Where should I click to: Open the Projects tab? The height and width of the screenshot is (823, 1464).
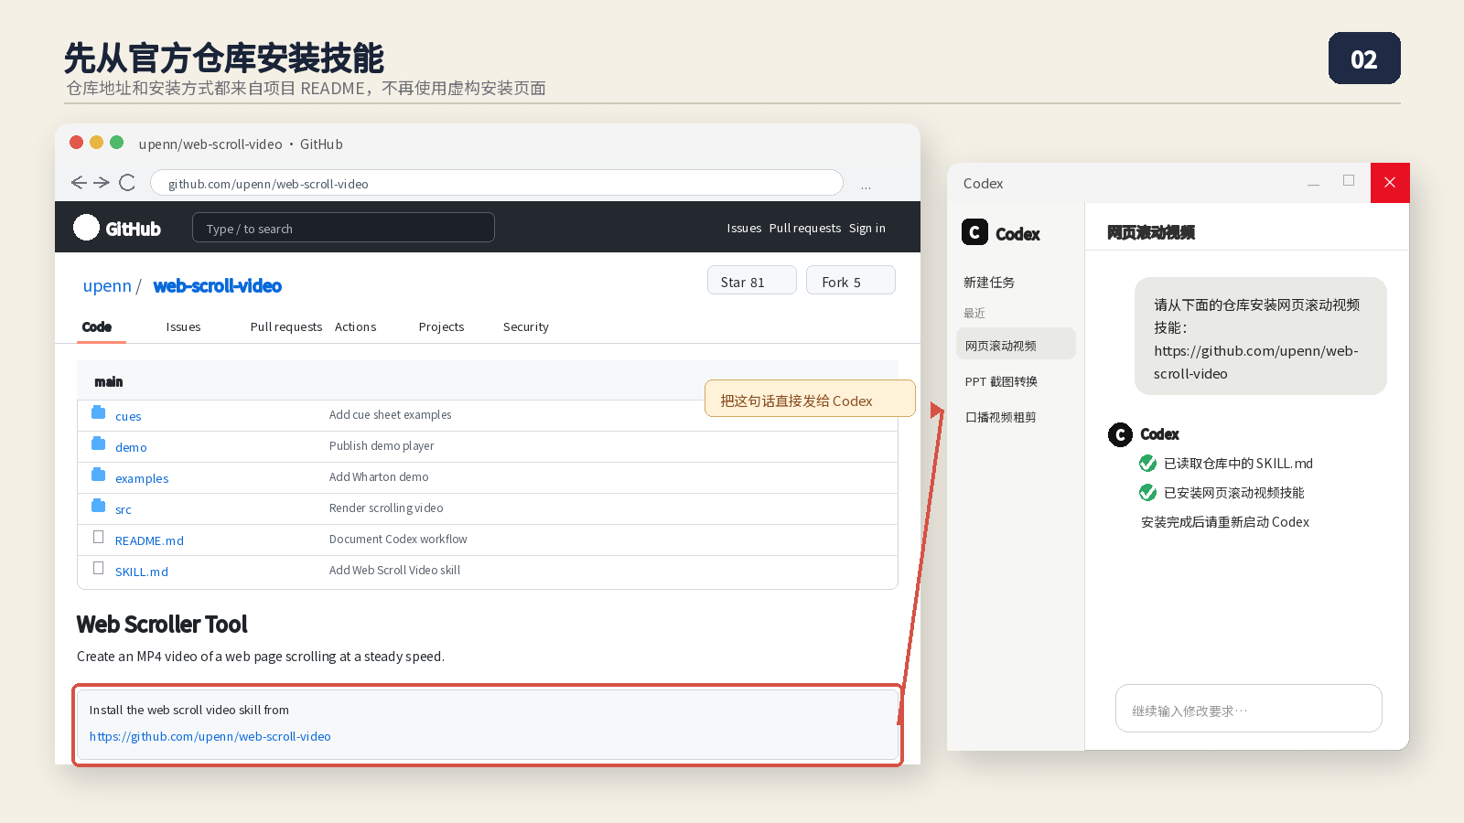pyautogui.click(x=441, y=327)
